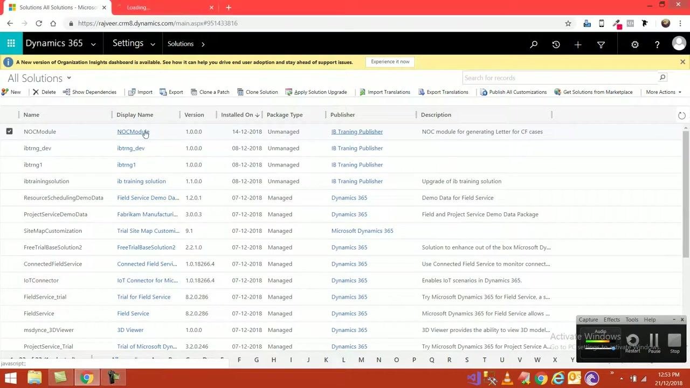Open the recorder's Effects menu

612,320
